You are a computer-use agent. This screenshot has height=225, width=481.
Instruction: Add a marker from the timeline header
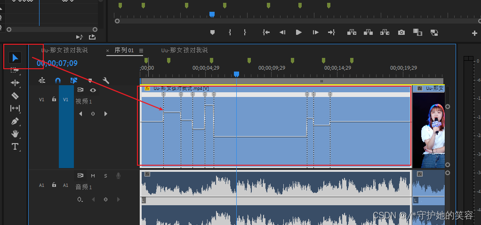click(x=90, y=81)
